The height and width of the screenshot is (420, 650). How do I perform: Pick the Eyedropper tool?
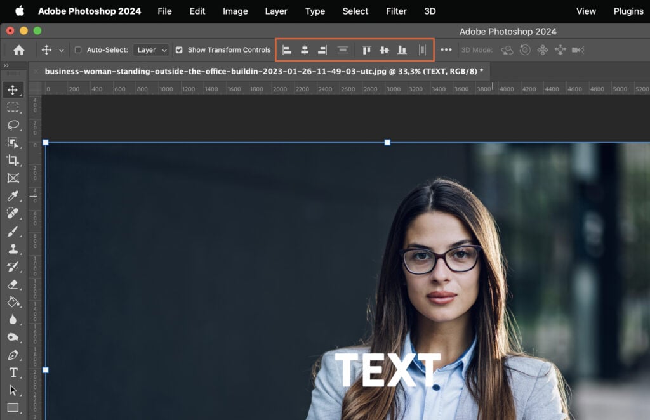tap(14, 195)
